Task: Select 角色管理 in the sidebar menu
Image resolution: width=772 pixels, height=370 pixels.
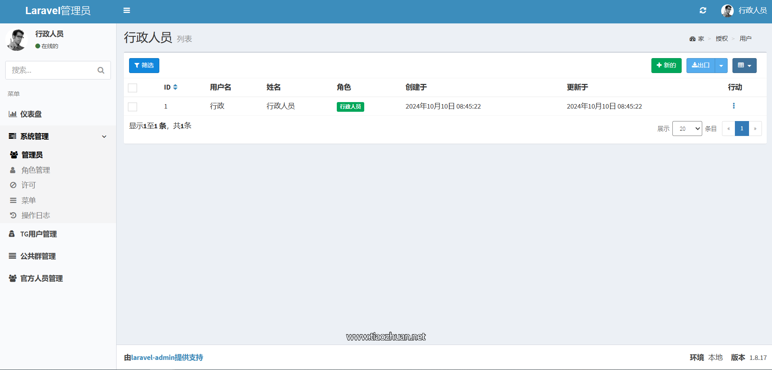Action: click(36, 169)
